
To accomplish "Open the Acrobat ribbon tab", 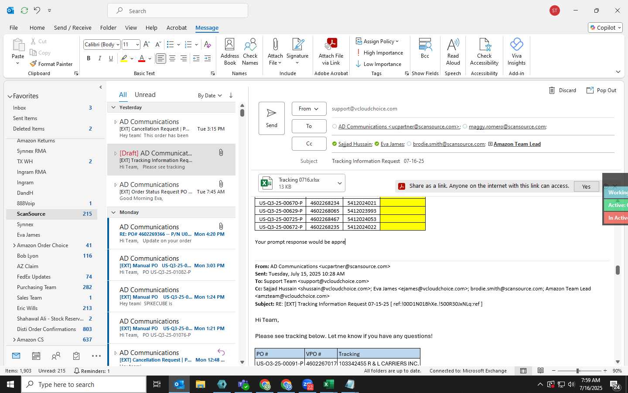I will pyautogui.click(x=177, y=28).
